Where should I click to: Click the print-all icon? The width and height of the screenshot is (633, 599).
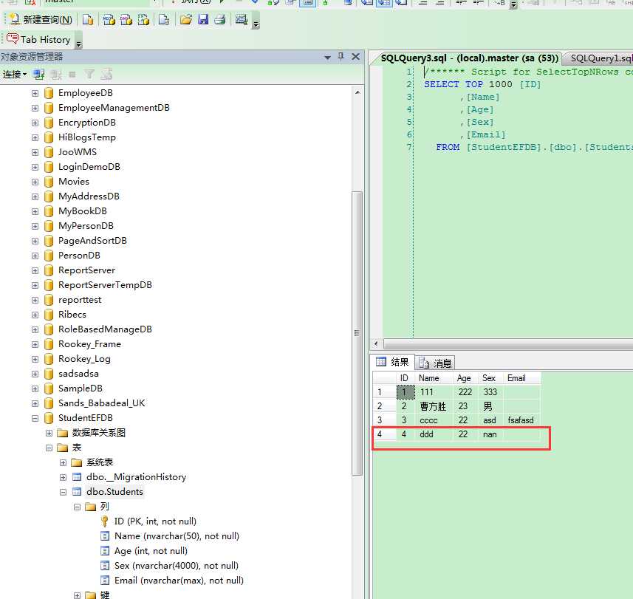220,19
